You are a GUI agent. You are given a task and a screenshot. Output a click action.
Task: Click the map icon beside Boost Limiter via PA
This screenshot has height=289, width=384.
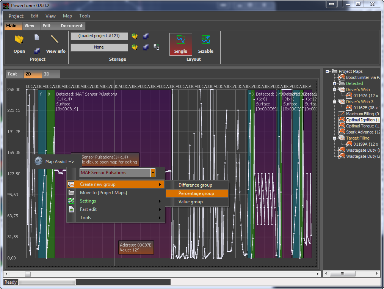342,77
